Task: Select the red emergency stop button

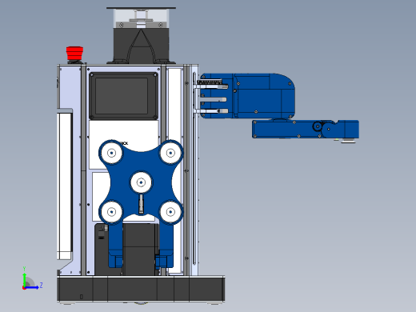Action: tap(74, 53)
